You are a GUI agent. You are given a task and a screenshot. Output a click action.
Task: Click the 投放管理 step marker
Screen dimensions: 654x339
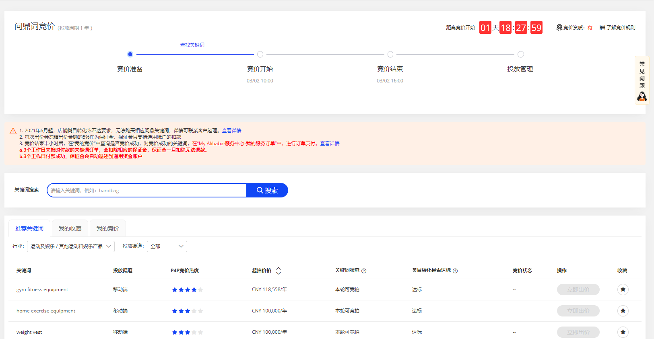coord(520,54)
